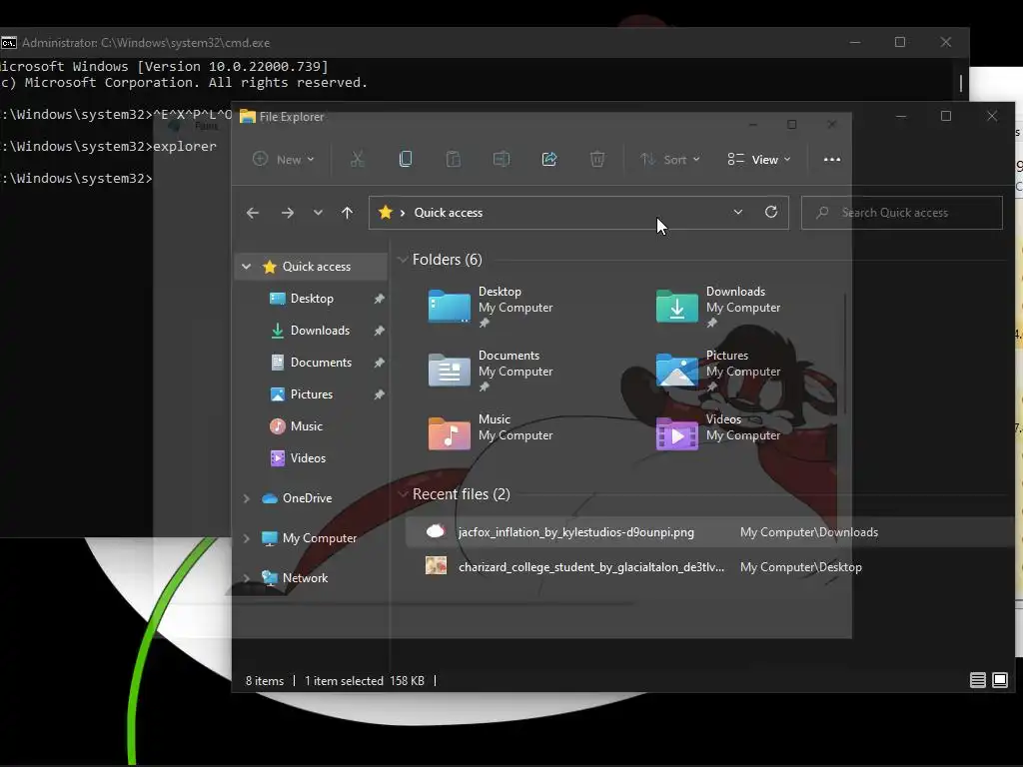The height and width of the screenshot is (767, 1023).
Task: Click the Command Prompt title bar text
Action: 146,43
